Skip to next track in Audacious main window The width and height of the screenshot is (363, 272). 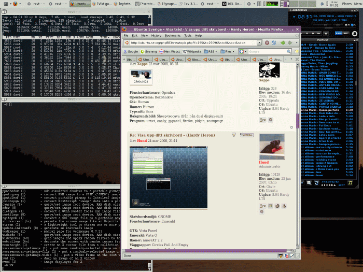point(318,33)
